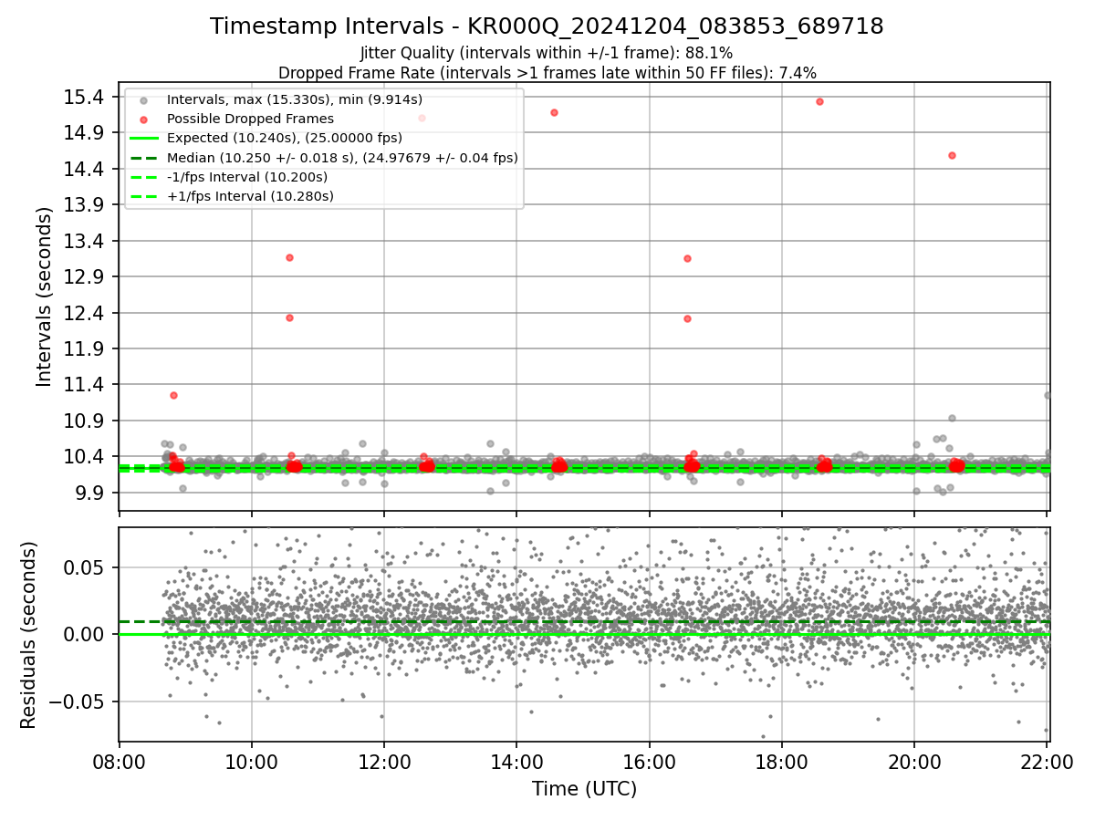Click the 16:00 time tick label

coord(649,763)
